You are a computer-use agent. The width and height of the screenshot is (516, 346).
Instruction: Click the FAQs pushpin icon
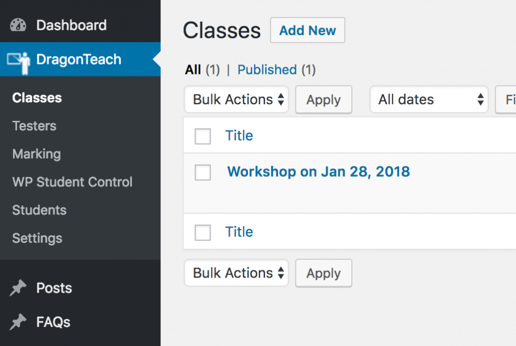pyautogui.click(x=18, y=322)
